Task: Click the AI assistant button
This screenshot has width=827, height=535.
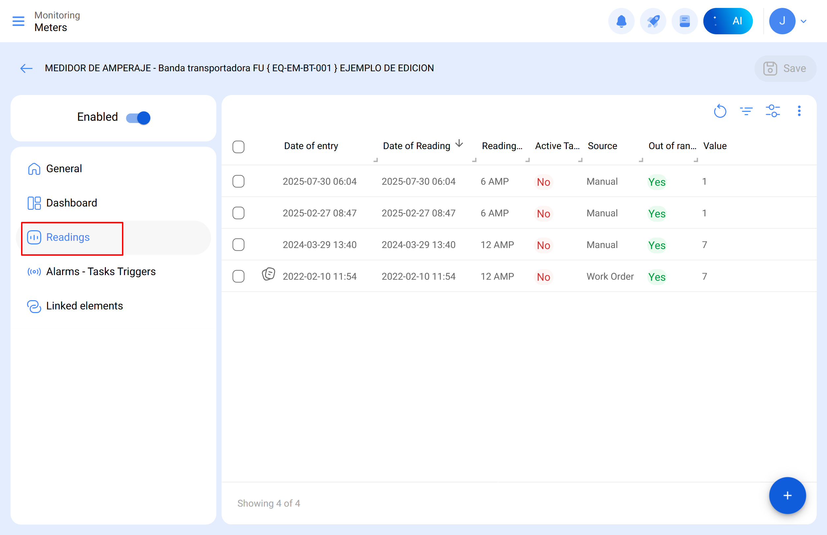Action: click(x=728, y=21)
